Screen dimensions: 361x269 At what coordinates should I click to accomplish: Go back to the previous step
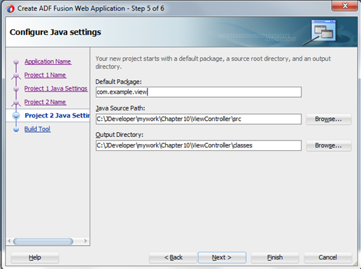click(173, 258)
